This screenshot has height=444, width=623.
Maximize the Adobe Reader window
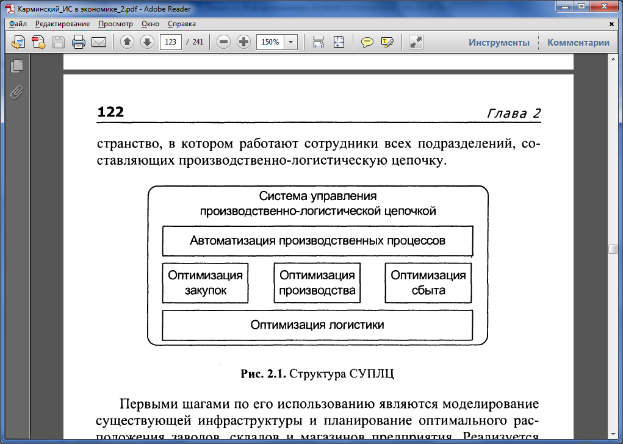coord(582,7)
